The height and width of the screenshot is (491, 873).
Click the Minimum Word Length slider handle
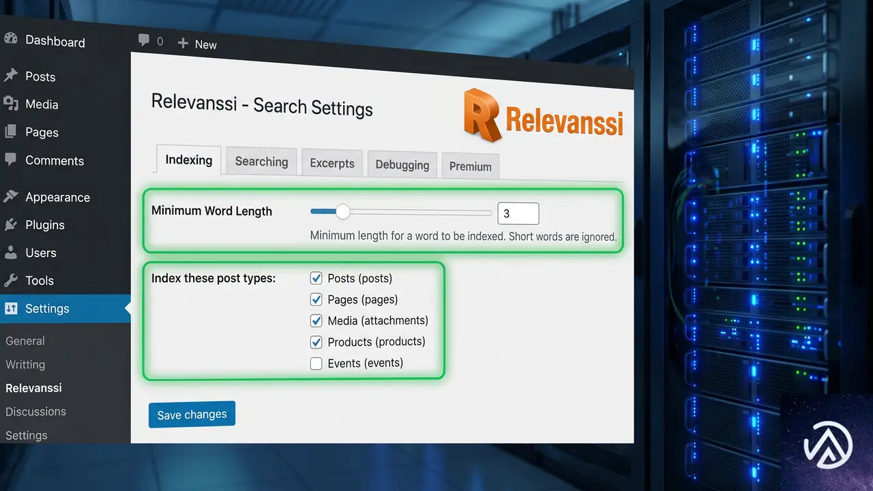point(343,212)
